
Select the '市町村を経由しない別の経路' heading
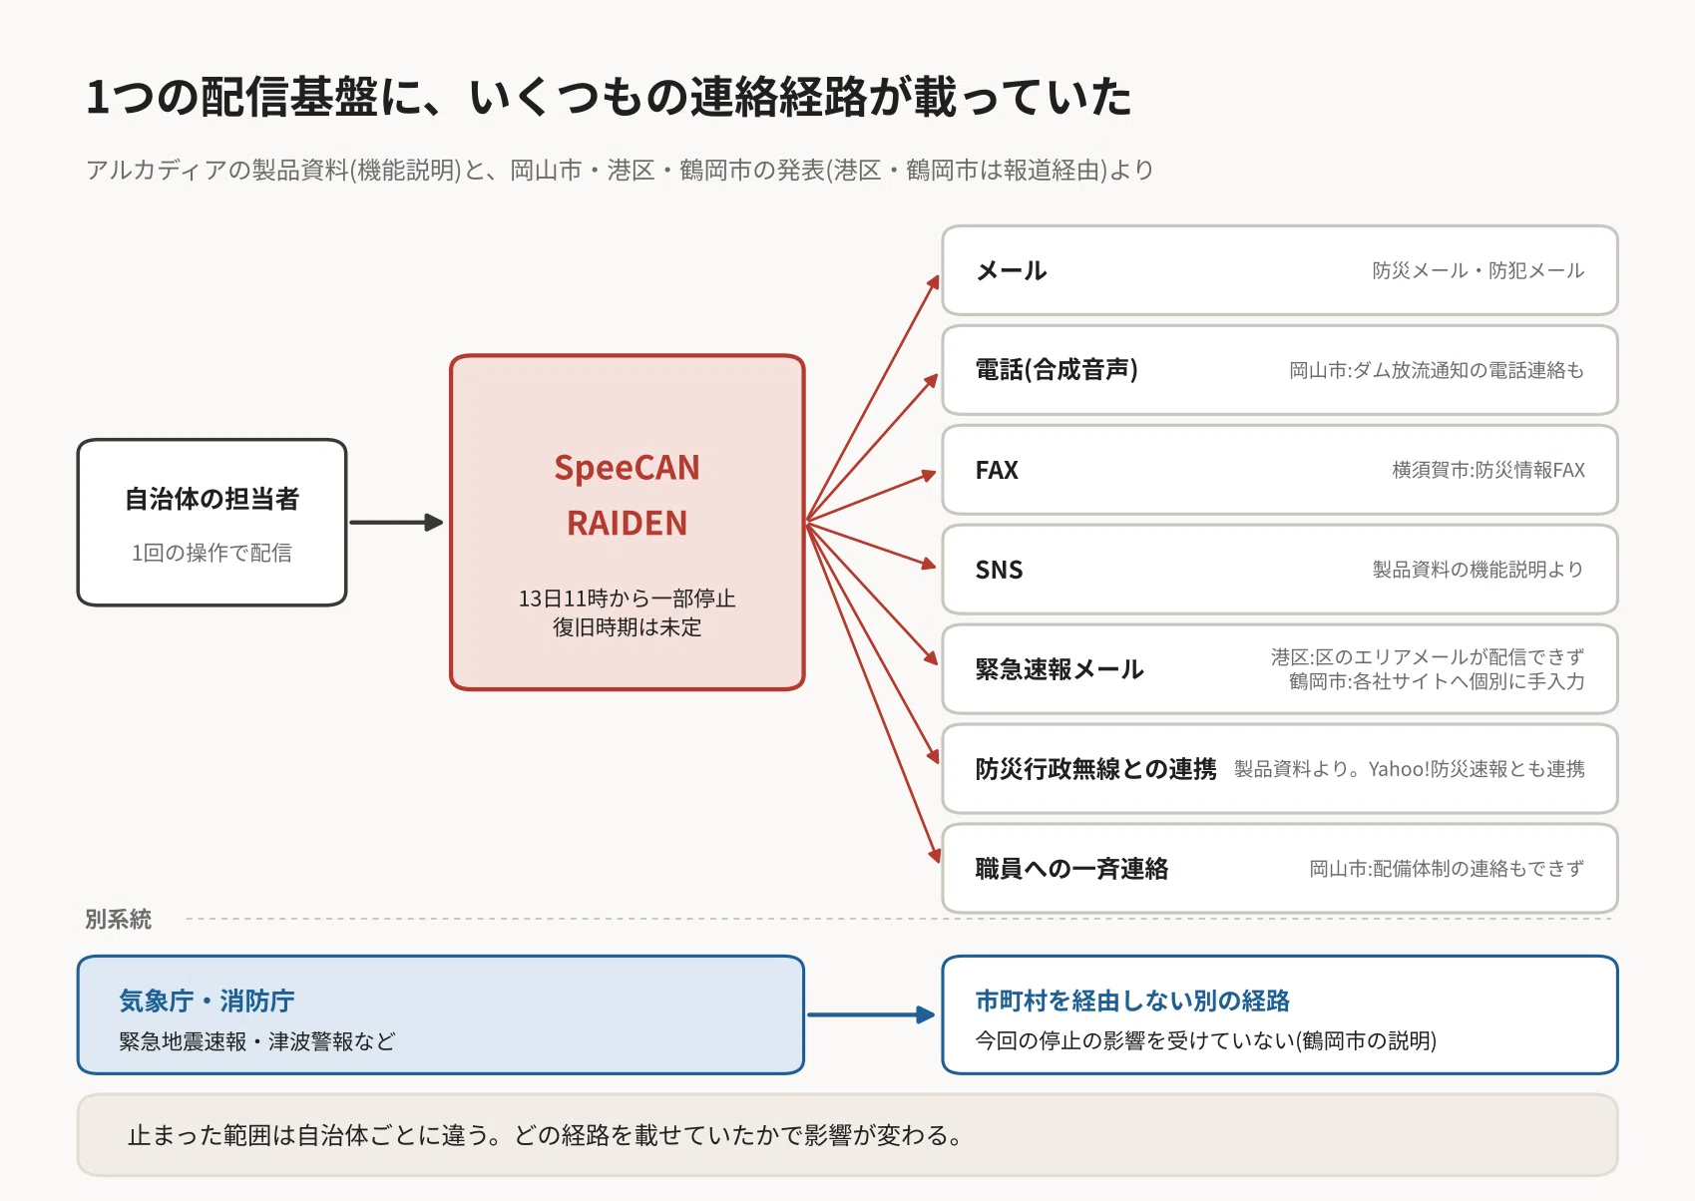coord(1132,1001)
